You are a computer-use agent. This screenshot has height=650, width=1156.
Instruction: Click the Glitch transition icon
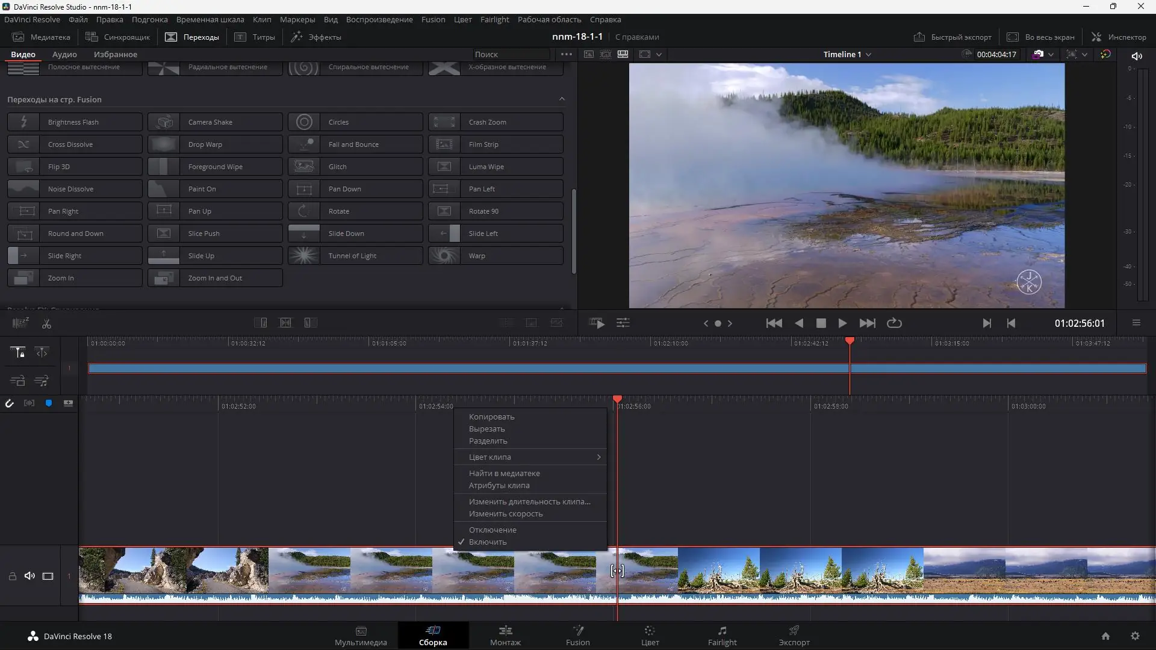pyautogui.click(x=303, y=167)
